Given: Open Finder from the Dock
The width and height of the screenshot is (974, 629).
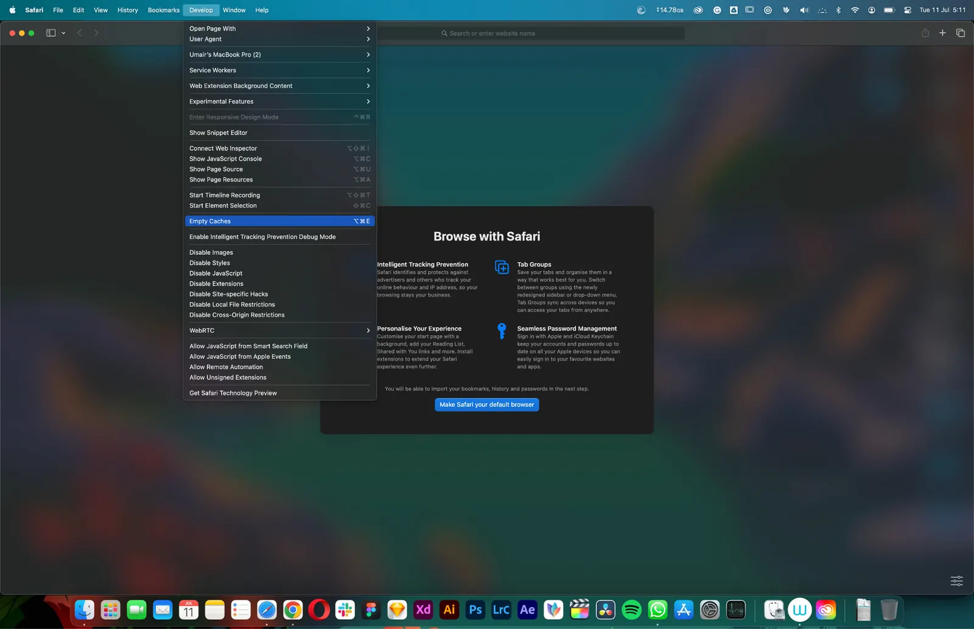Looking at the screenshot, I should (85, 610).
